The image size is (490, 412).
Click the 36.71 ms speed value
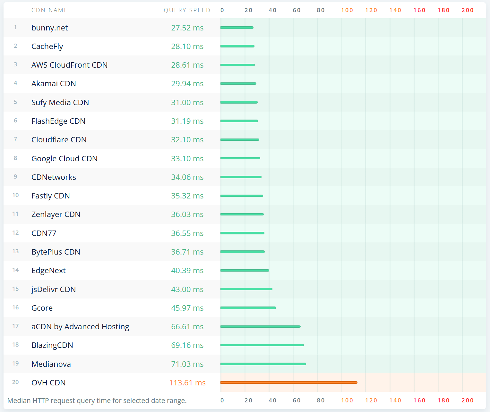point(187,252)
